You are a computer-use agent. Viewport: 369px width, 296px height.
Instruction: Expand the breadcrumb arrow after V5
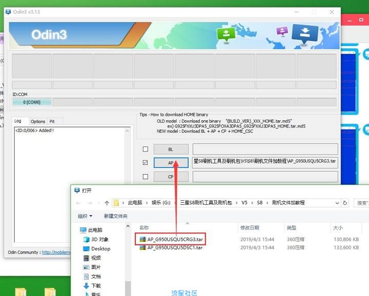tap(252, 203)
